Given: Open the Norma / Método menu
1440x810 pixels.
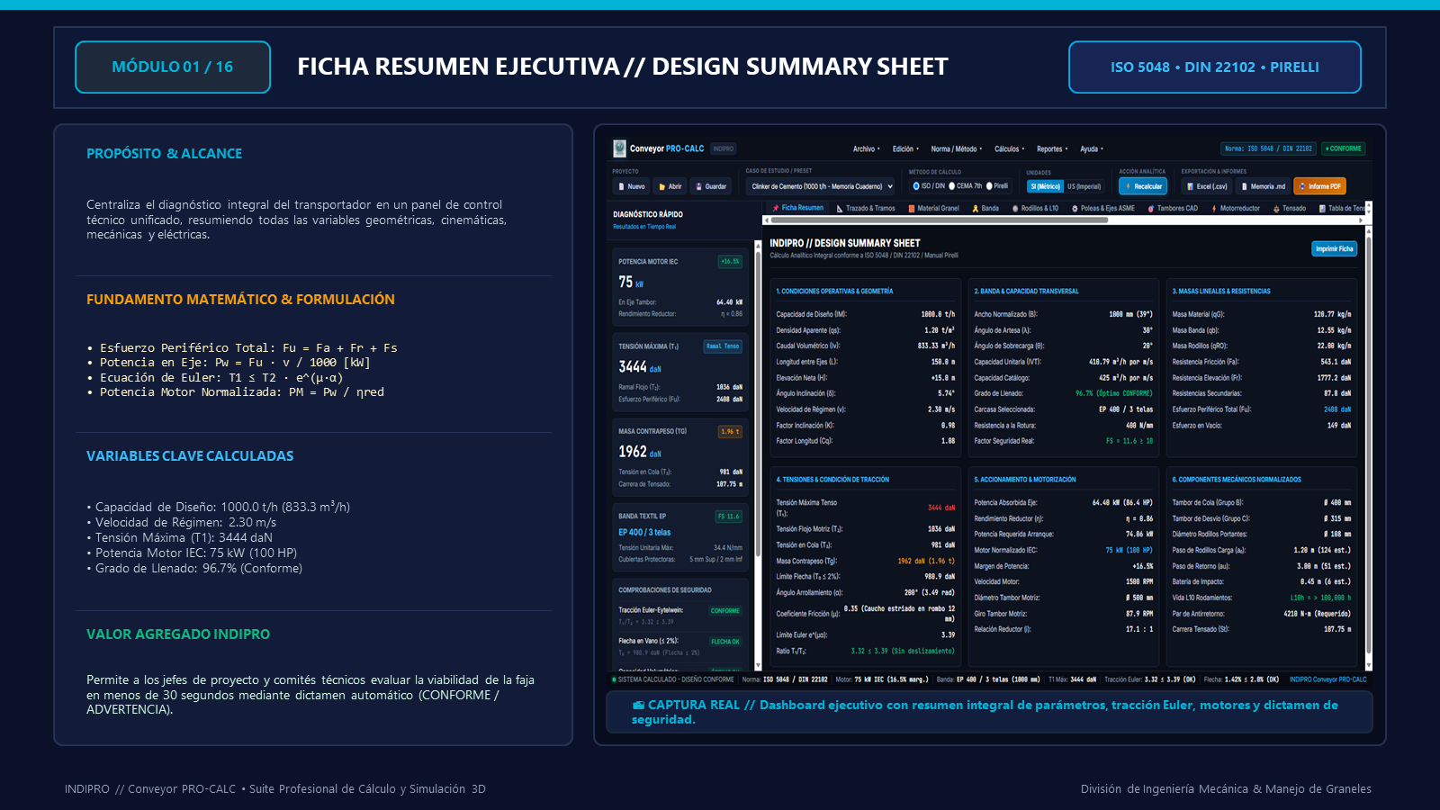Looking at the screenshot, I should (957, 148).
